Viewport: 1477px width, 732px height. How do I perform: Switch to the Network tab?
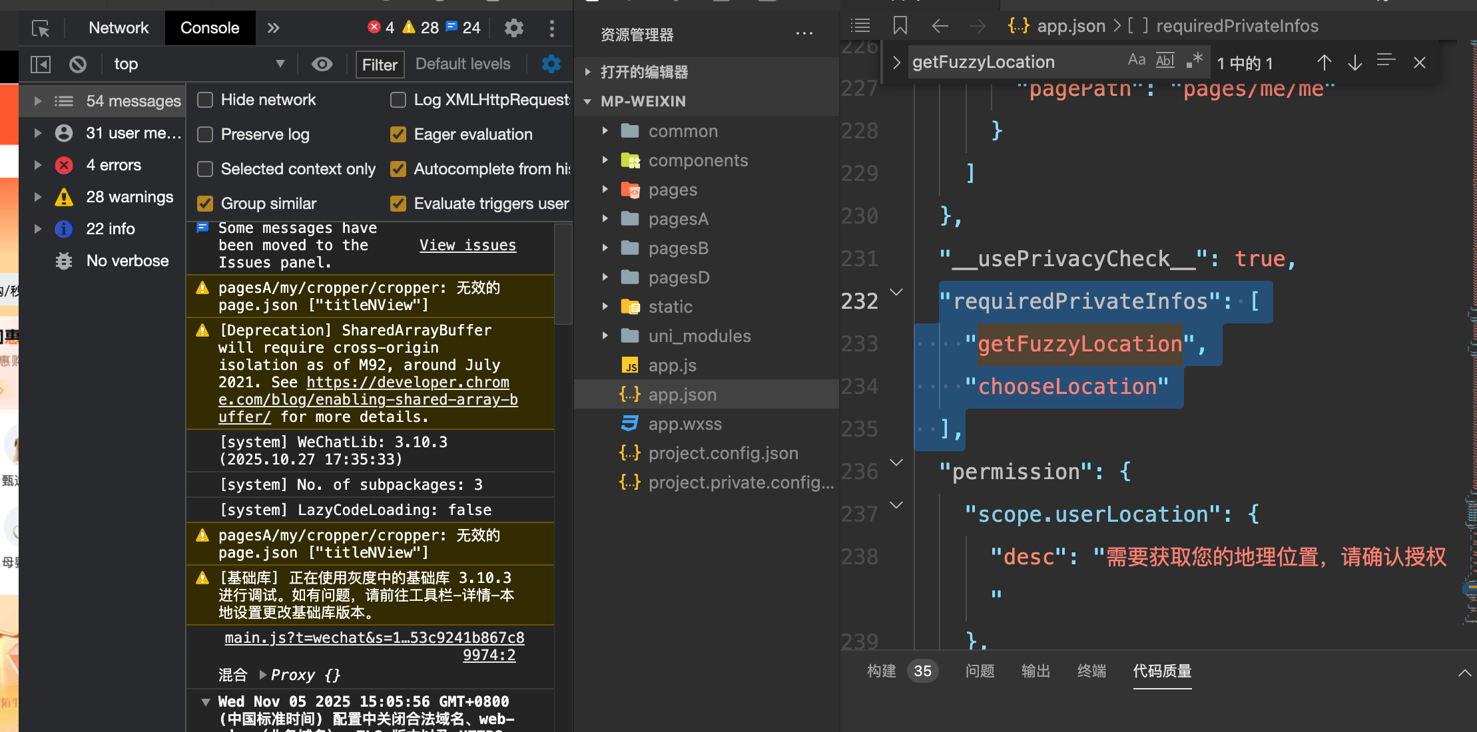click(119, 28)
